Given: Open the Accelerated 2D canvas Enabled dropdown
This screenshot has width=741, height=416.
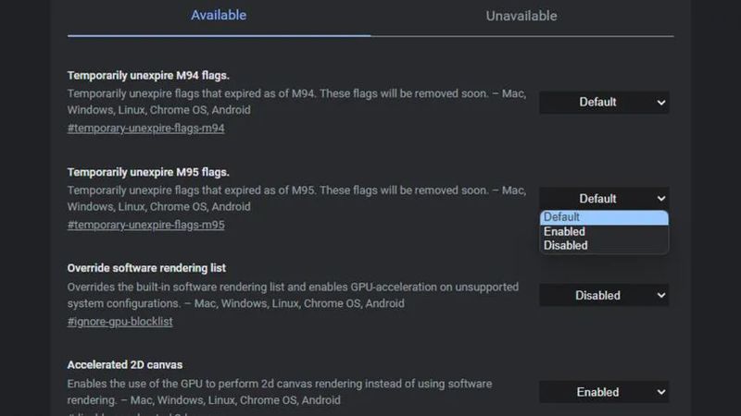Looking at the screenshot, I should click(x=604, y=392).
